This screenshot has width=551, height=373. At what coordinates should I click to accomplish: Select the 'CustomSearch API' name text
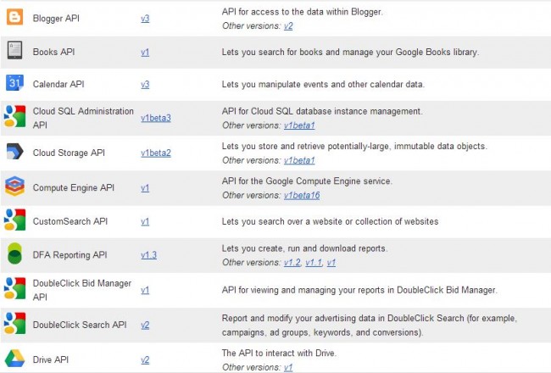point(70,221)
